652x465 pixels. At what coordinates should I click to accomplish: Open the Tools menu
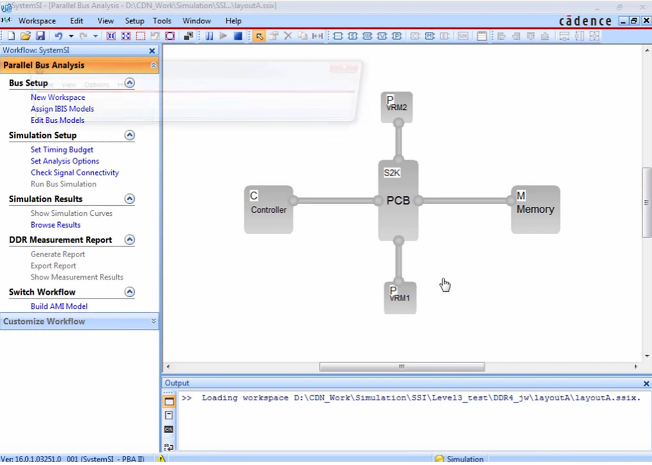point(162,21)
